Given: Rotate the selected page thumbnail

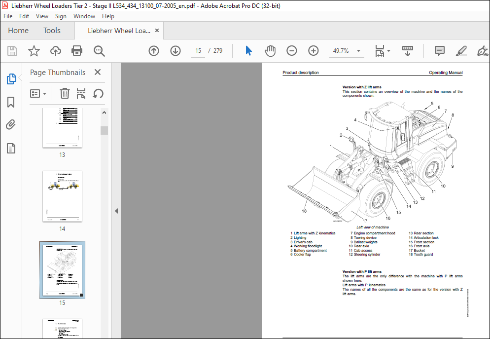Looking at the screenshot, I should point(98,93).
